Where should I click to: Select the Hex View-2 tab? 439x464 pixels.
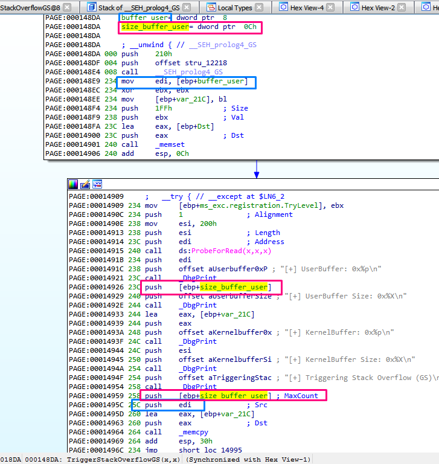[378, 7]
